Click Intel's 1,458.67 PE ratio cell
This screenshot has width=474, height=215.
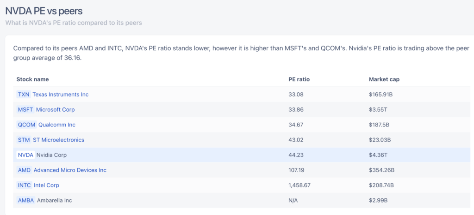tap(299, 185)
